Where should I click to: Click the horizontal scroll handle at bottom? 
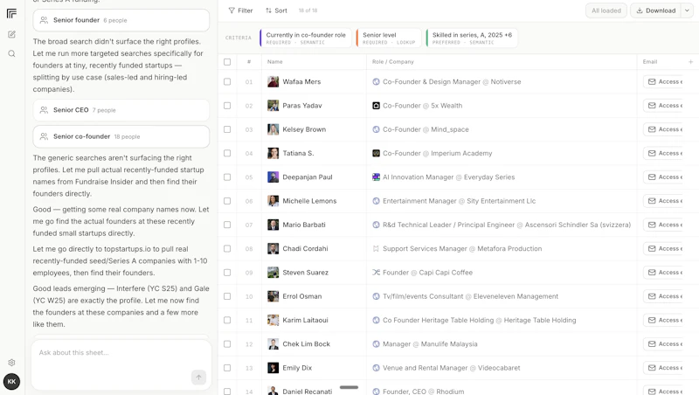349,387
